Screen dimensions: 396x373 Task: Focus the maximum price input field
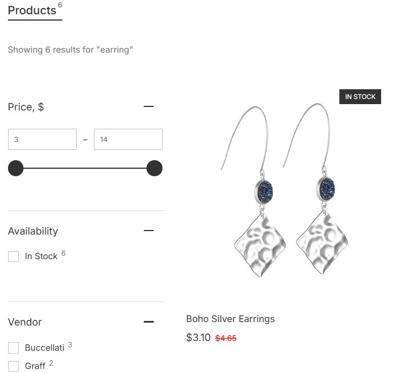(x=128, y=139)
